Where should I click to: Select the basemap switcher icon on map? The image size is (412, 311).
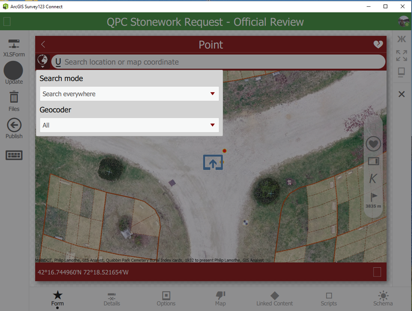pyautogui.click(x=373, y=161)
